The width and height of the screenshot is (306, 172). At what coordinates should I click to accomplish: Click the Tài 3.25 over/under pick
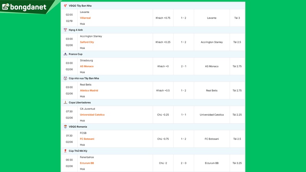tap(237, 163)
